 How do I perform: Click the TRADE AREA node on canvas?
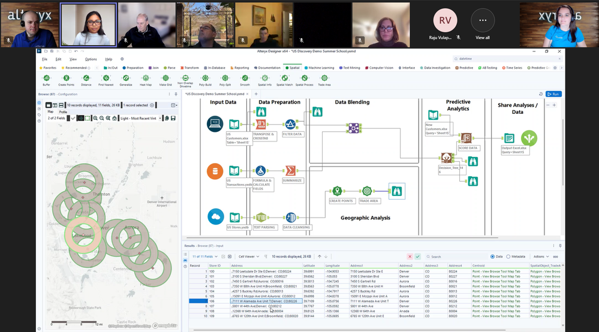367,191
